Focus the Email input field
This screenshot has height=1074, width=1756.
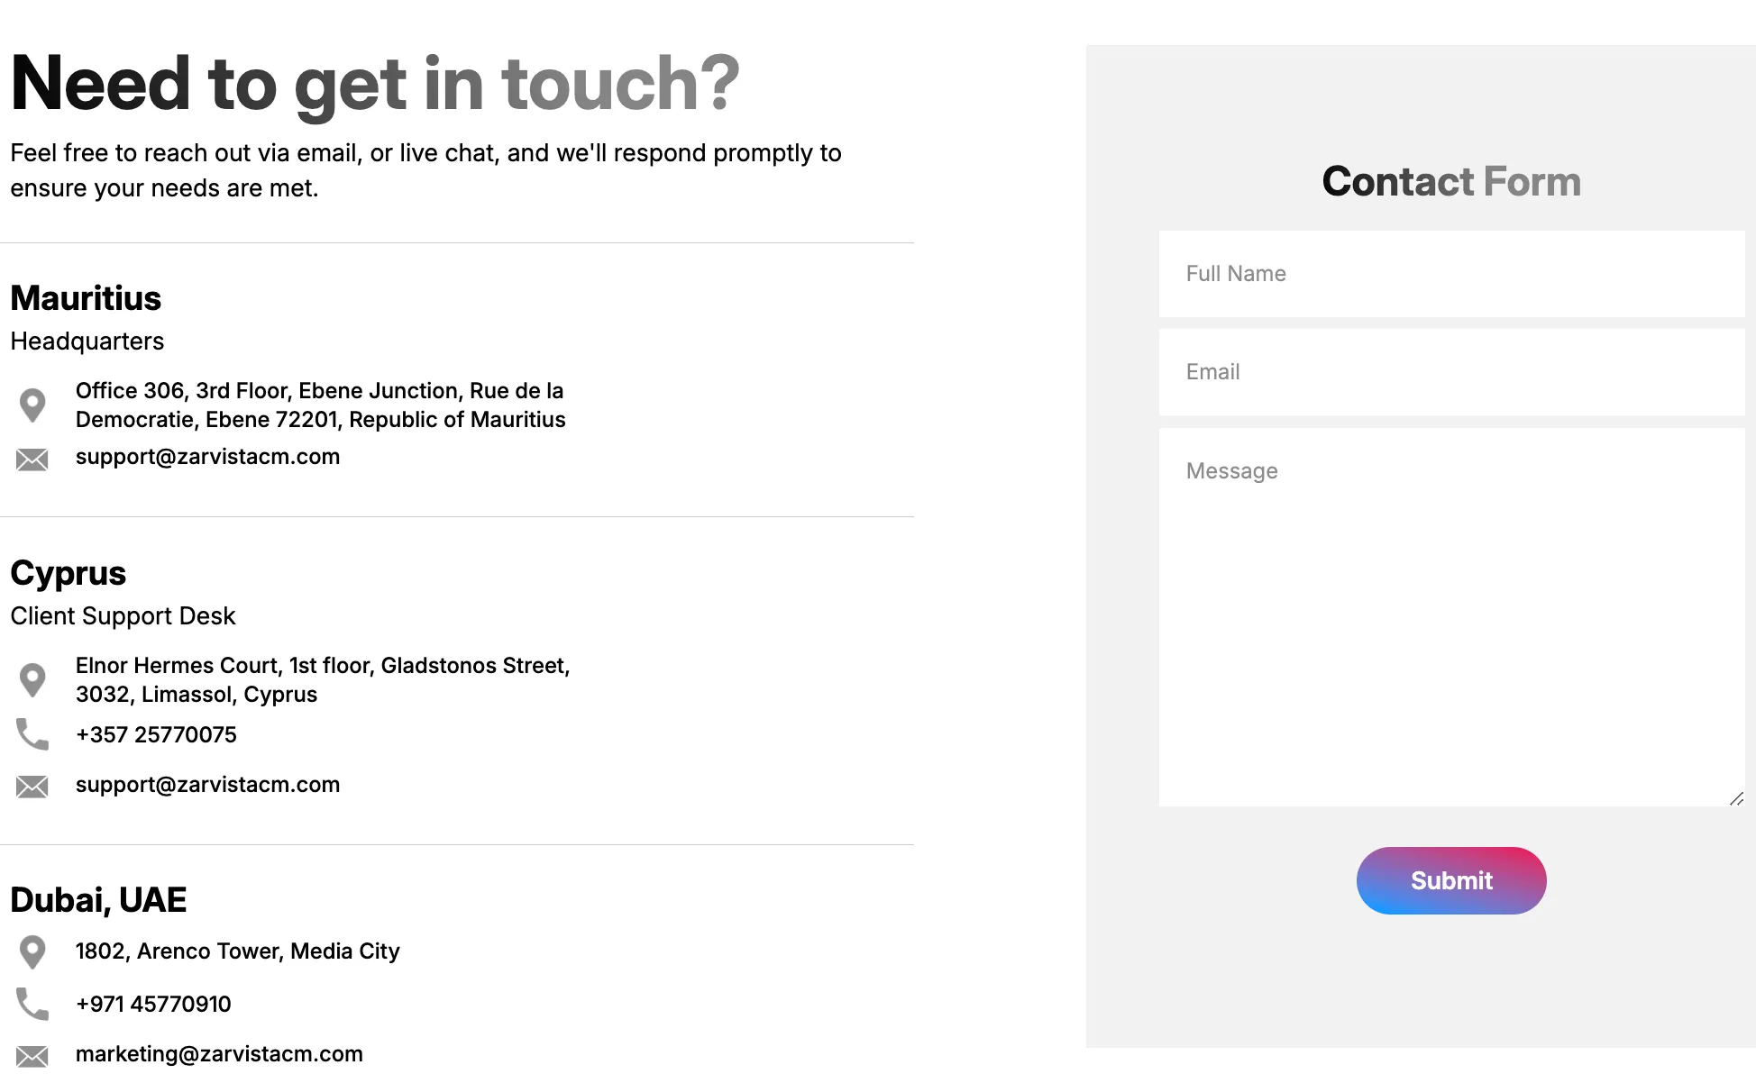1451,372
